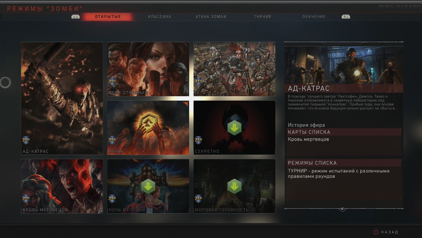Click the R1 bumper icon
This screenshot has width=422, height=238.
click(x=346, y=17)
